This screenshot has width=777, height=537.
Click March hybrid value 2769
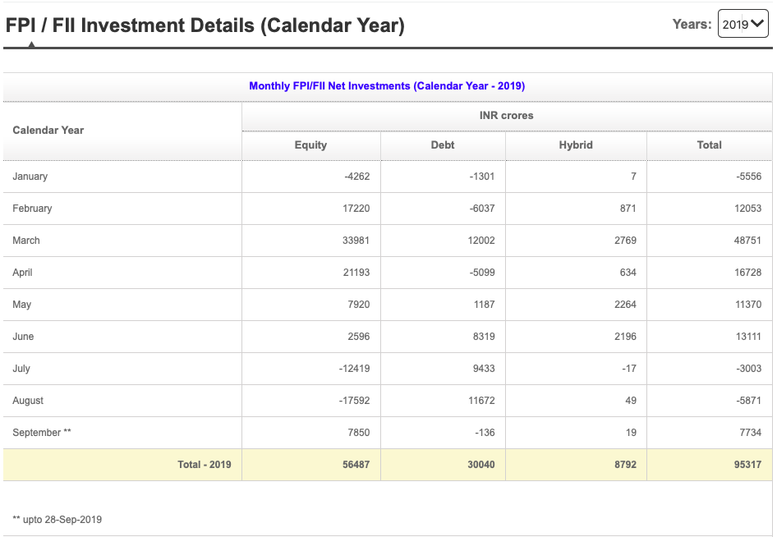(x=625, y=241)
